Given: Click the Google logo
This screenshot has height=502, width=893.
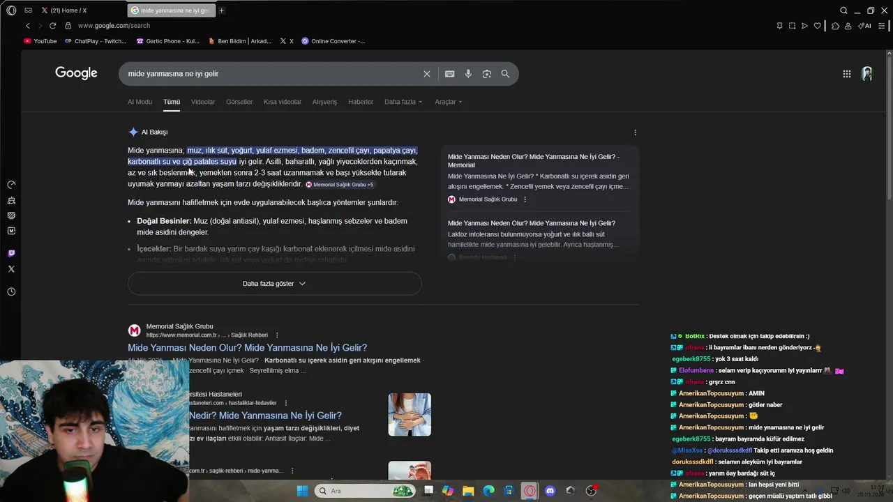Looking at the screenshot, I should pos(76,73).
